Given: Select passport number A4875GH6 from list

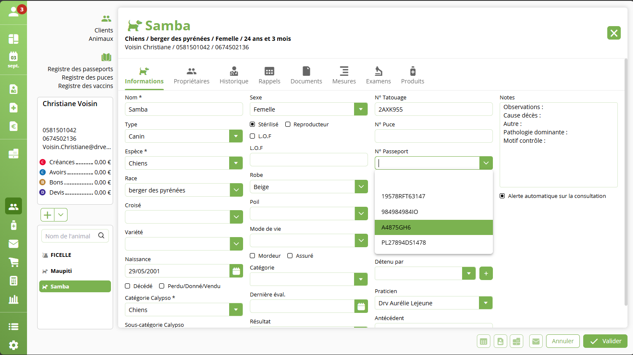Looking at the screenshot, I should click(x=433, y=227).
